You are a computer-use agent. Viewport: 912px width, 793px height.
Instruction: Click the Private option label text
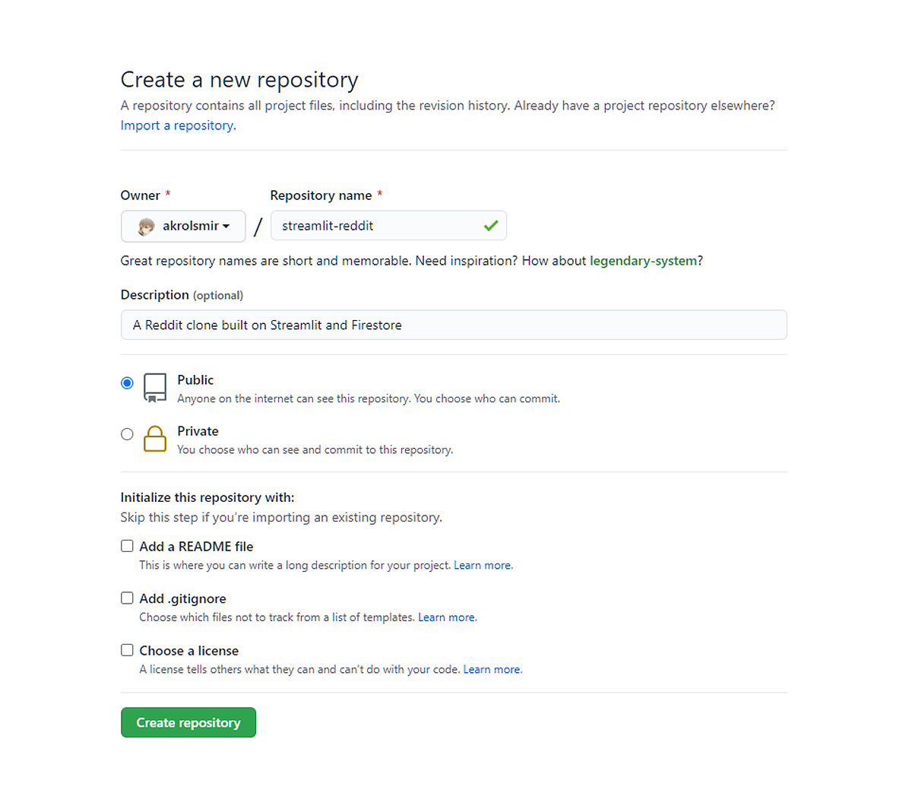point(198,431)
